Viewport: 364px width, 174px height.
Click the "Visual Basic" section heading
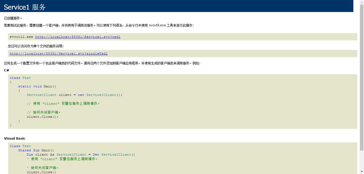[x=15, y=138]
